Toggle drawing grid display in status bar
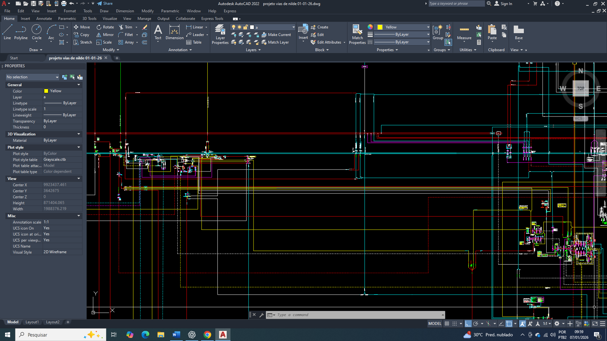The height and width of the screenshot is (341, 607). [447, 324]
